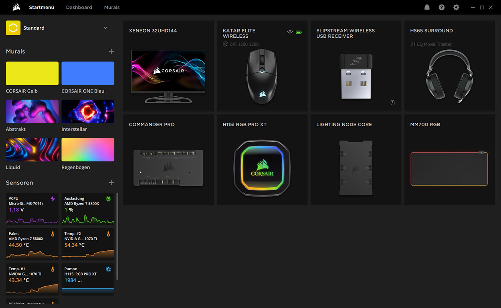501x308 pixels.
Task: Open the notifications bell
Action: point(427,7)
